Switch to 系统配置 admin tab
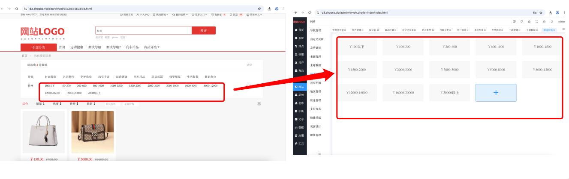569x179 pixels. click(x=479, y=30)
